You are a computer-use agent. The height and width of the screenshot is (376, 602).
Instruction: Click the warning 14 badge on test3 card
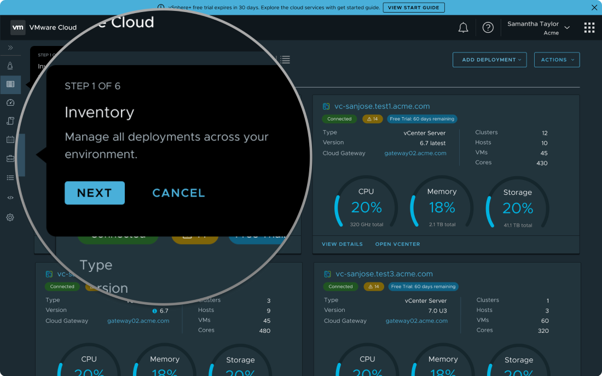(374, 286)
